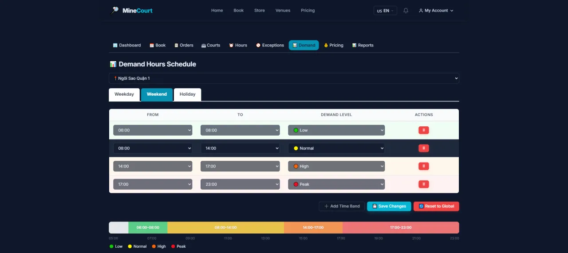Change the Low demand level dropdown

336,130
